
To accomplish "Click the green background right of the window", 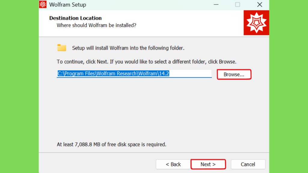I will (288, 86).
